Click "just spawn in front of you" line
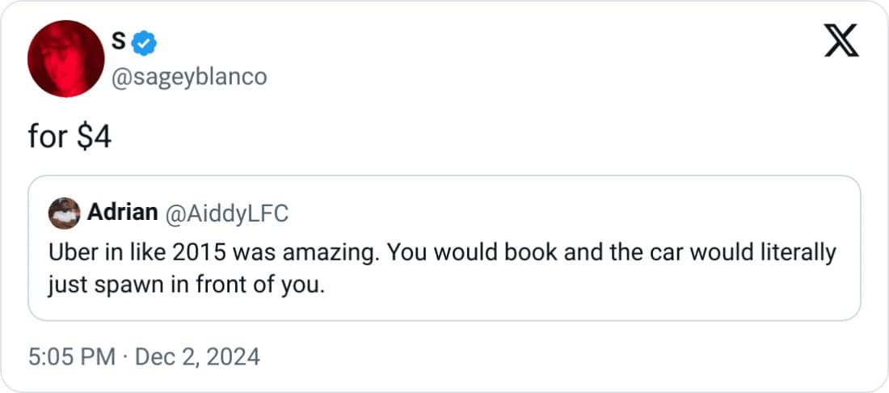Viewport: 889px width, 393px height. [x=186, y=285]
